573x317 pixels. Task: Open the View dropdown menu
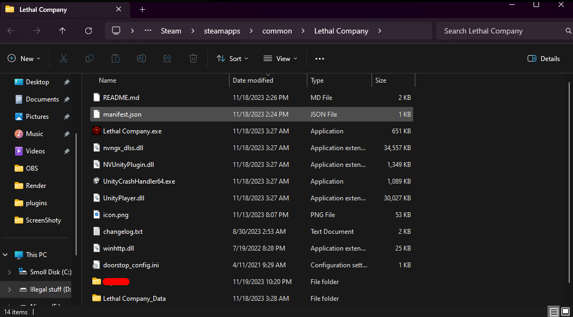280,58
